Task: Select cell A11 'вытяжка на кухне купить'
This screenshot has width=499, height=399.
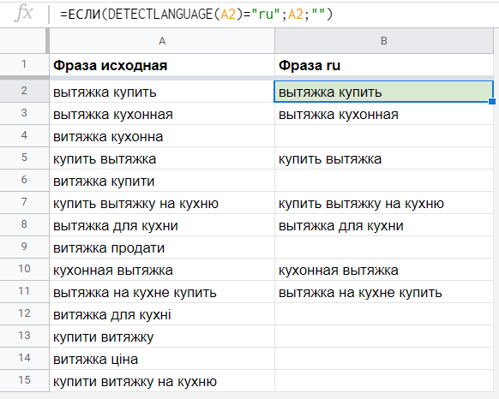Action: [x=162, y=291]
